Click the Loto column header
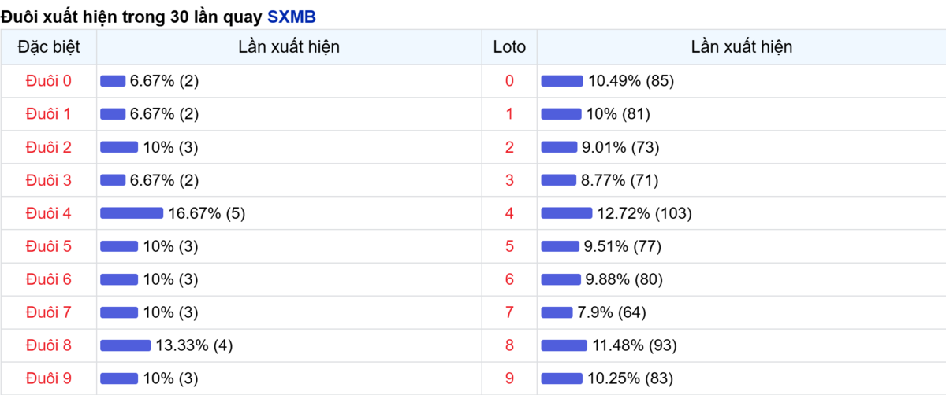The width and height of the screenshot is (946, 395). (509, 47)
